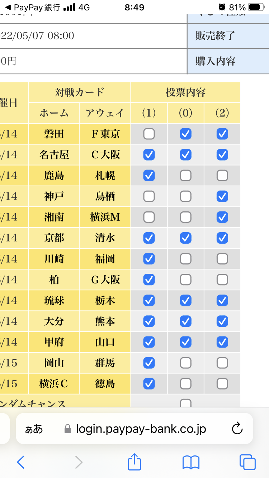The image size is (269, 478).
Task: Open the Safari share sheet icon
Action: point(134,462)
